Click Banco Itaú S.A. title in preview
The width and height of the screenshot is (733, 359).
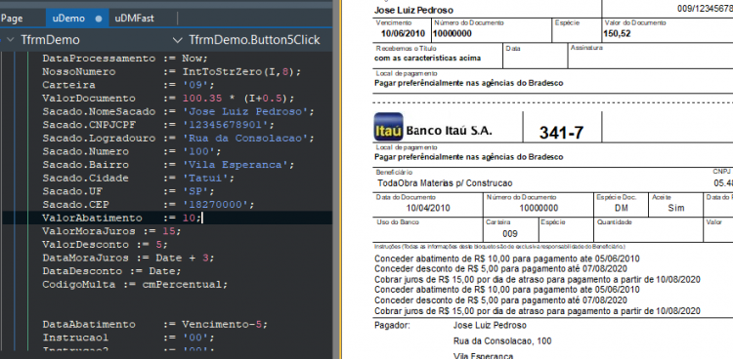point(450,131)
